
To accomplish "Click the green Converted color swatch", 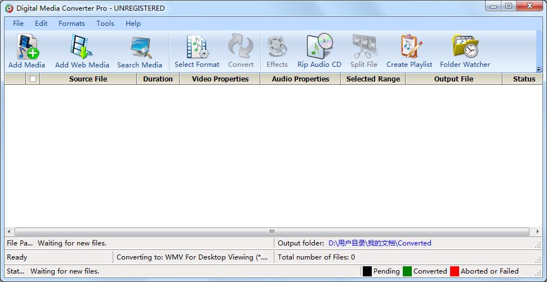I will pos(407,271).
